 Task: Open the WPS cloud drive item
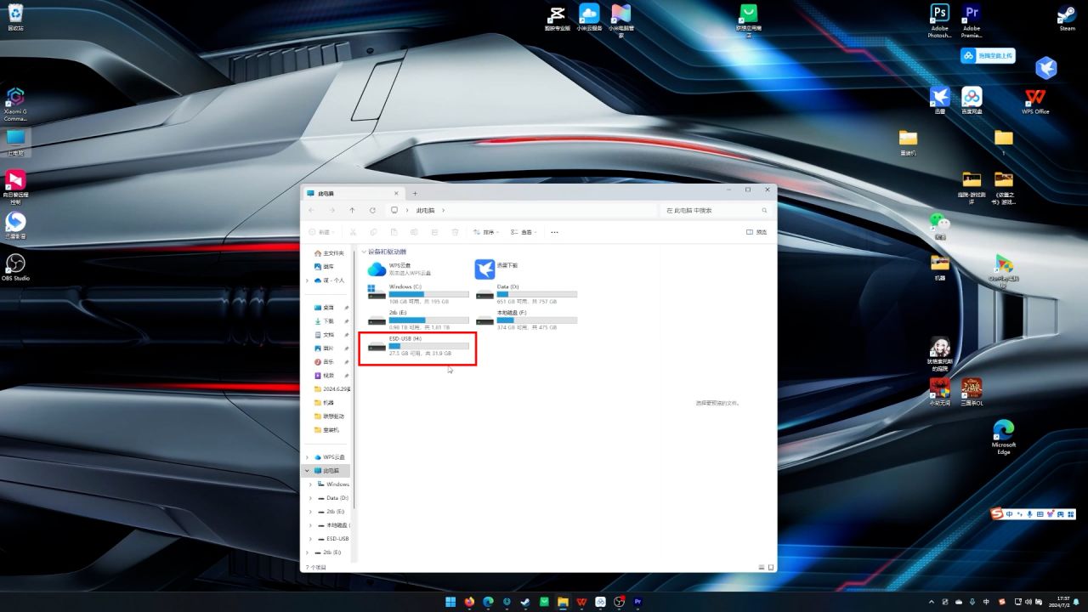[399, 269]
